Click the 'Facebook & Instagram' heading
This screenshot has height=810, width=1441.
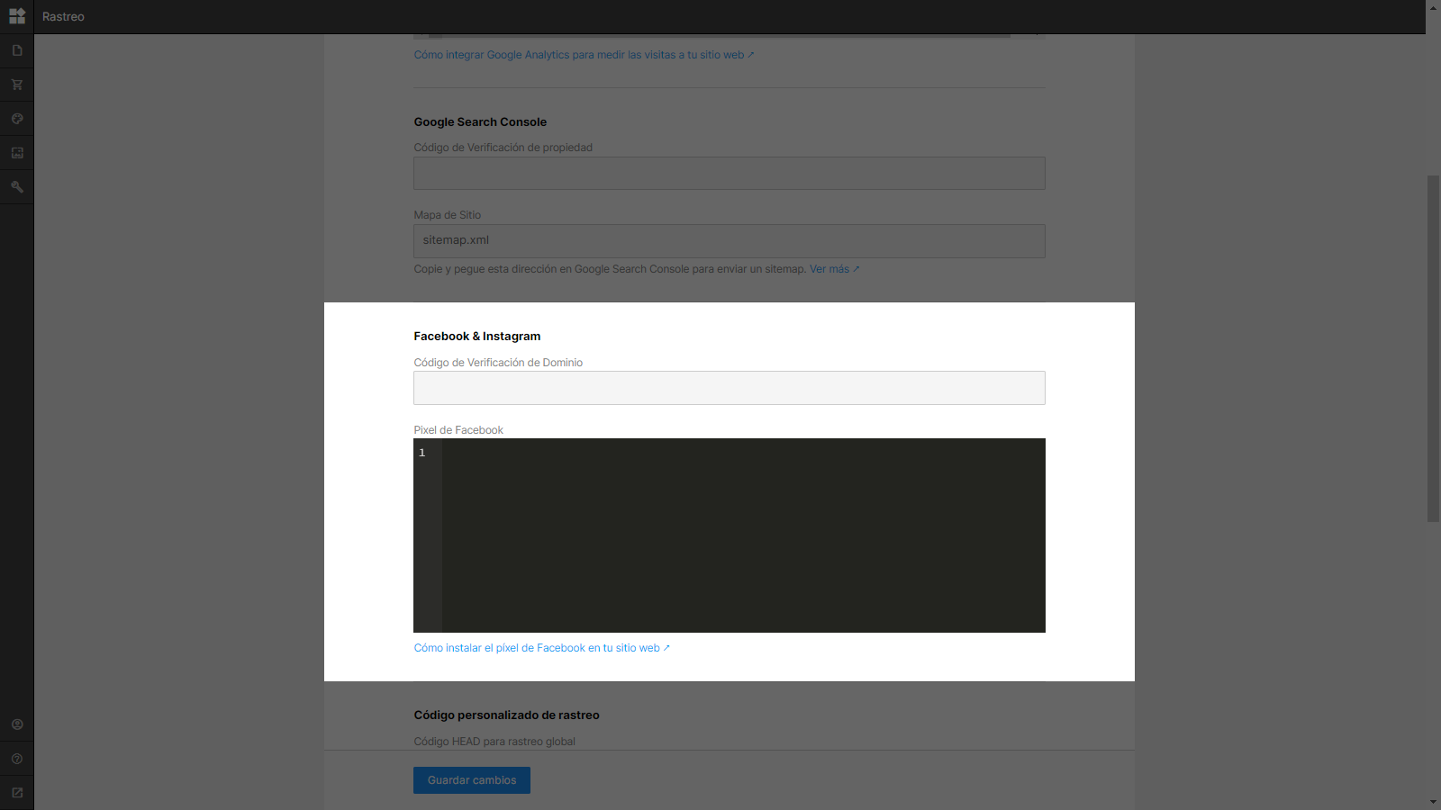pos(477,337)
